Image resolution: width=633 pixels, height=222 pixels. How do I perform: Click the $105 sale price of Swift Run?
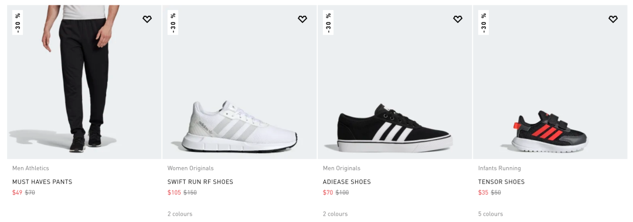pos(175,193)
